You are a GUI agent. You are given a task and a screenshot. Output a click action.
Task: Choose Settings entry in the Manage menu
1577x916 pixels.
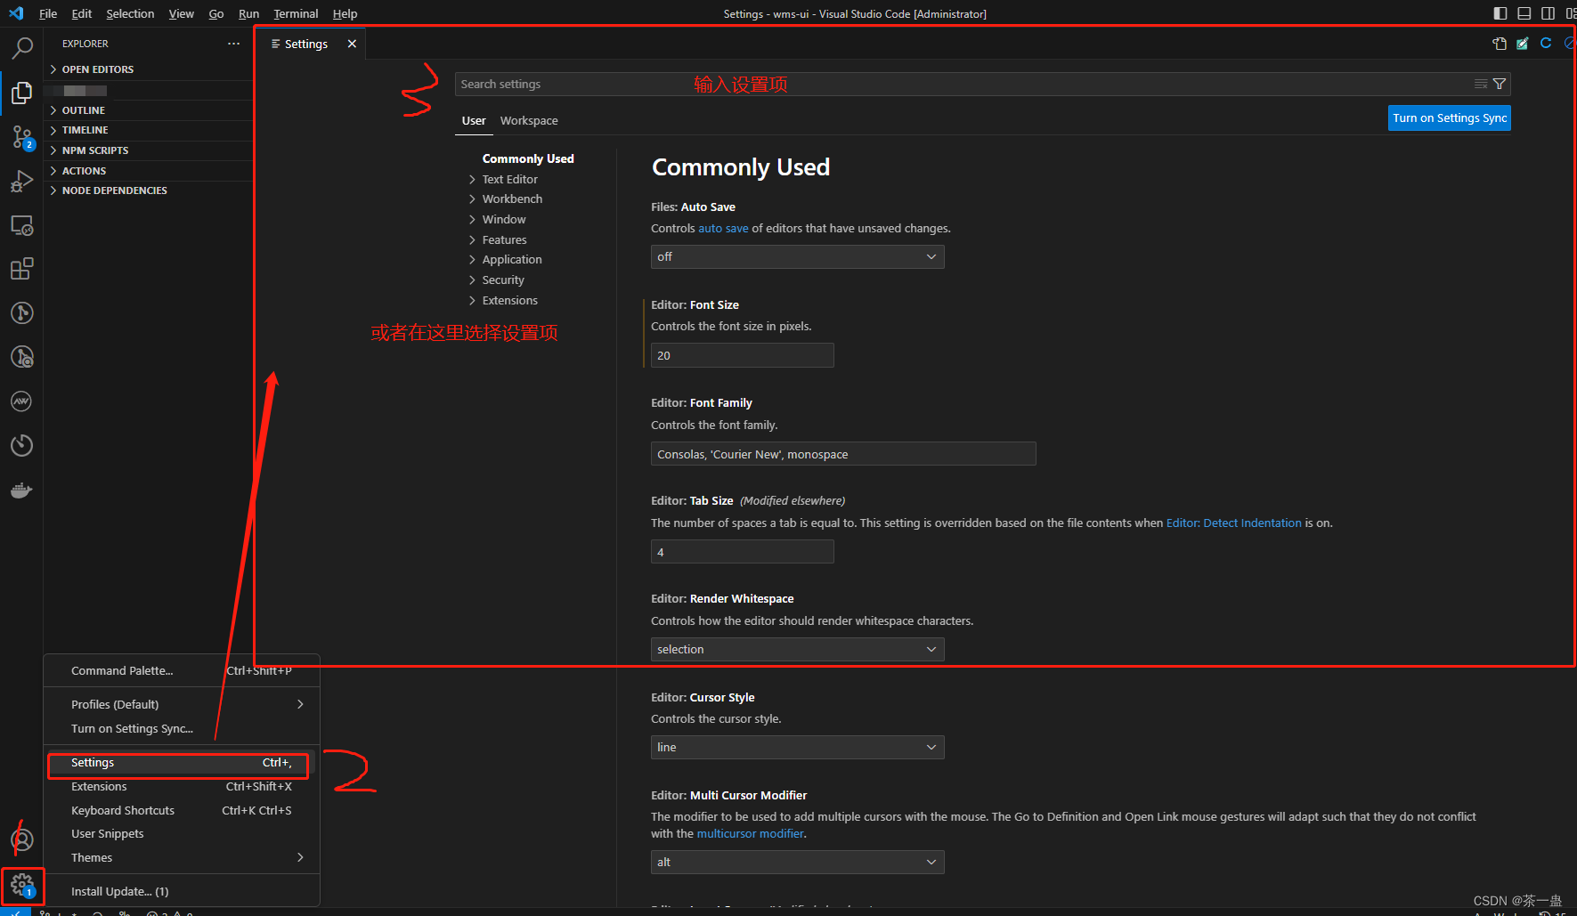point(182,763)
